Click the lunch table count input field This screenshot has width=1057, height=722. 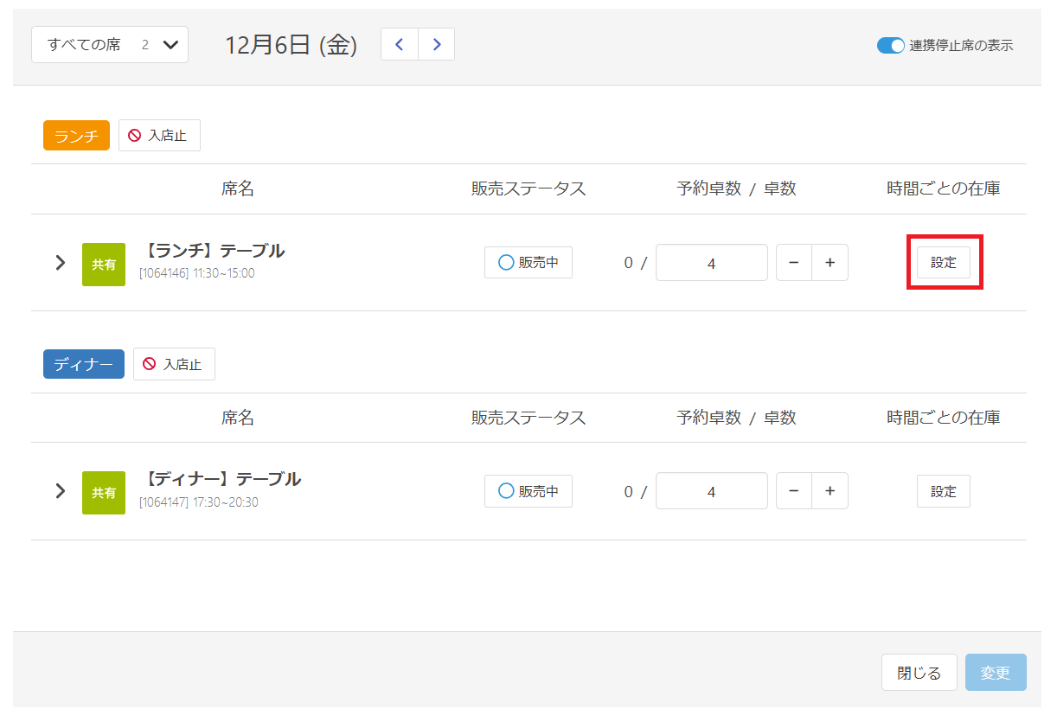pos(711,262)
